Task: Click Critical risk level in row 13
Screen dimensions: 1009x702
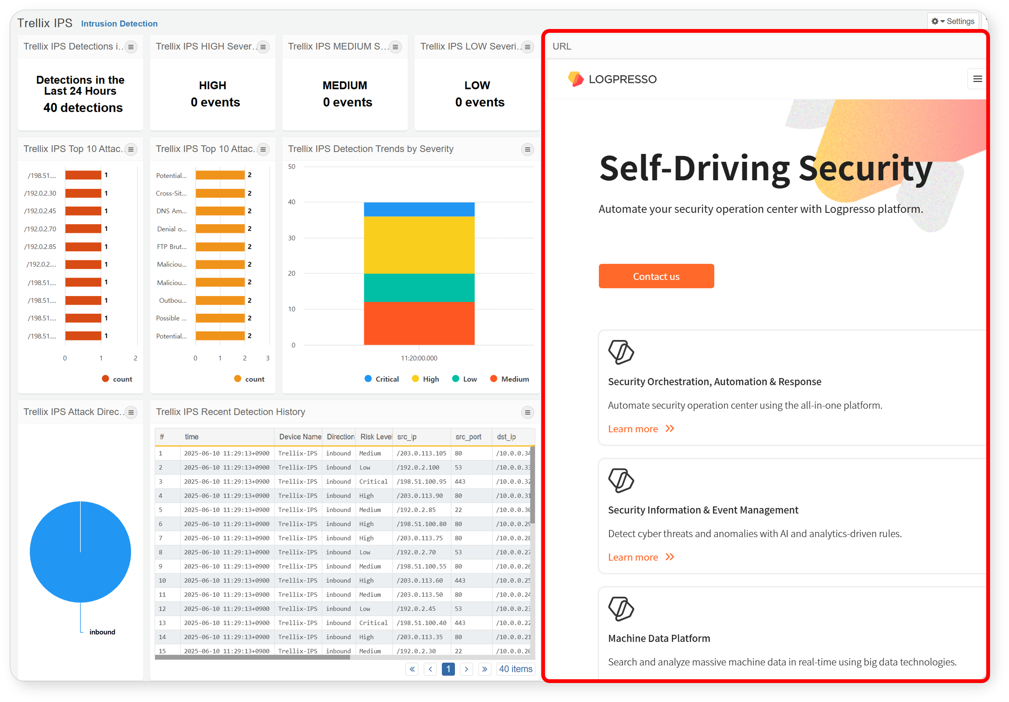Action: pyautogui.click(x=373, y=622)
